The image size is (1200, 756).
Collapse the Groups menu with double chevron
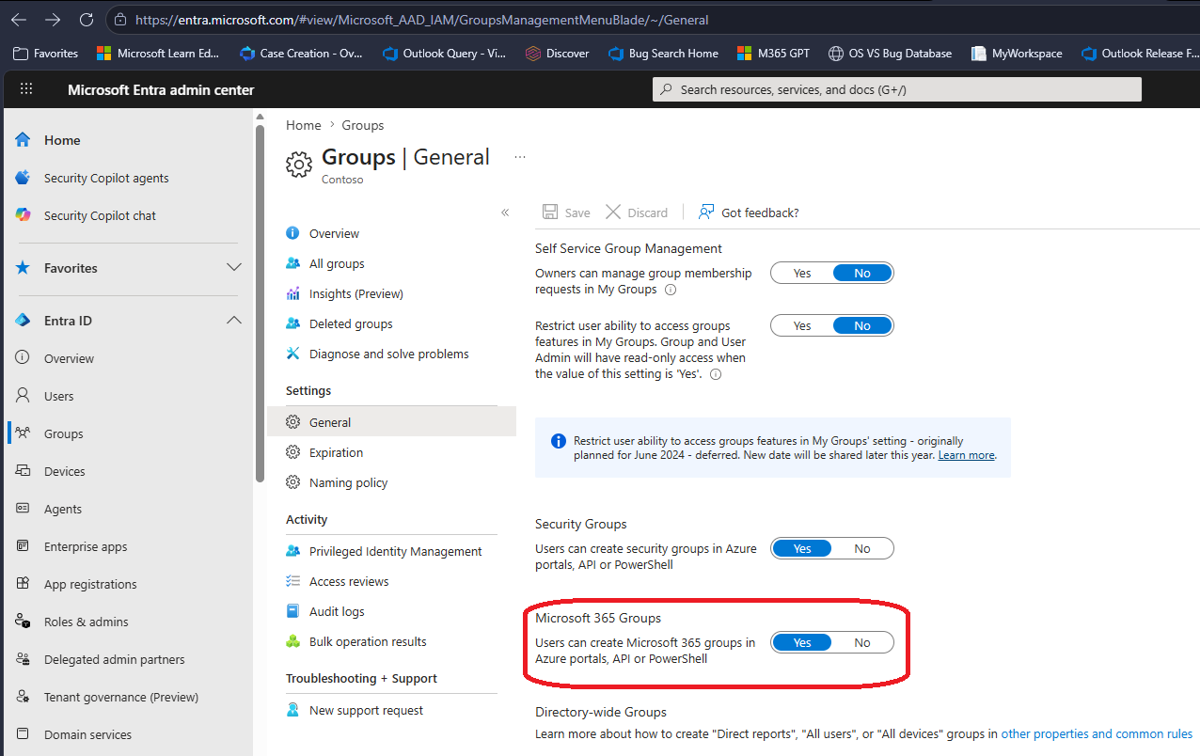[505, 213]
